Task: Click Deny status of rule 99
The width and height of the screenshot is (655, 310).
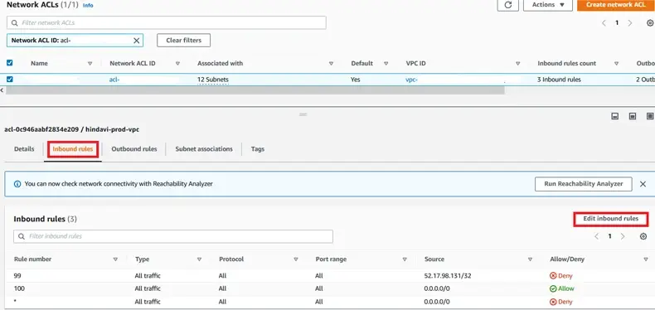Action: pos(561,276)
